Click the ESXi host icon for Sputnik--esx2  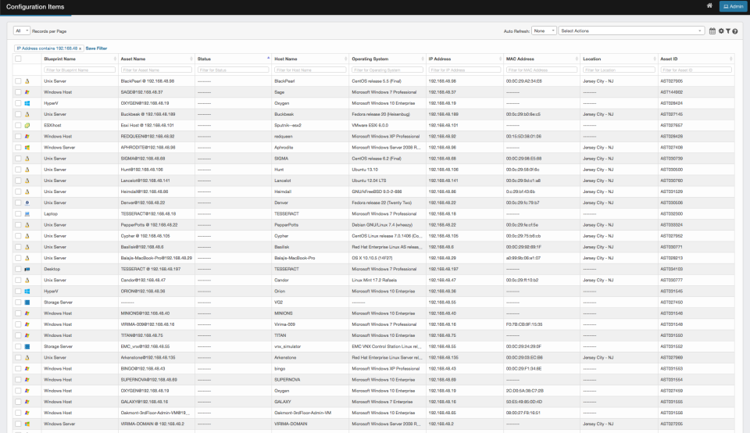[x=27, y=125]
